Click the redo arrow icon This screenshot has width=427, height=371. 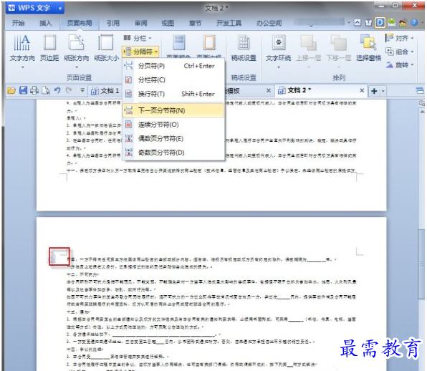point(69,90)
